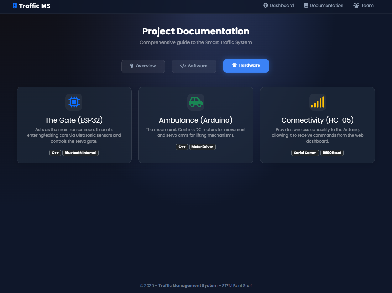Click the 9600 Baud tag

[x=332, y=153]
